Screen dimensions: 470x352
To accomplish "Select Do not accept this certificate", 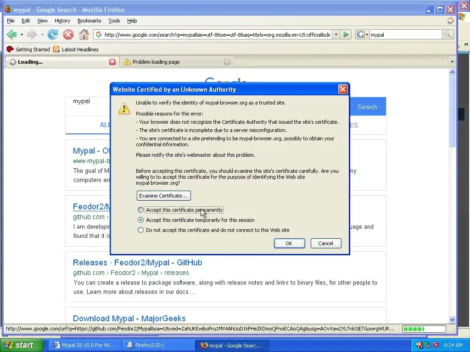I will pos(140,230).
